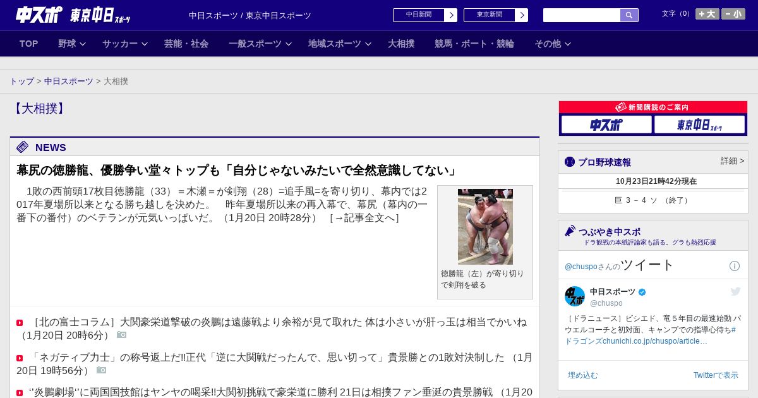This screenshot has height=398, width=758.
Task: Click the baseball icon beside プロ野球速報
Action: [x=570, y=162]
